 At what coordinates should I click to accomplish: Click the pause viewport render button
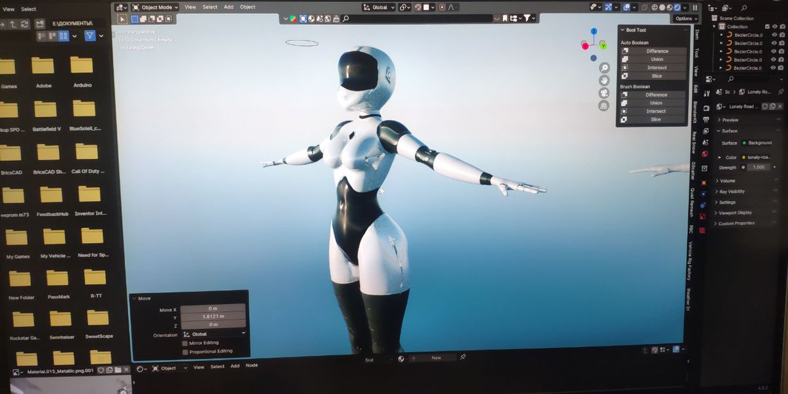(x=695, y=7)
